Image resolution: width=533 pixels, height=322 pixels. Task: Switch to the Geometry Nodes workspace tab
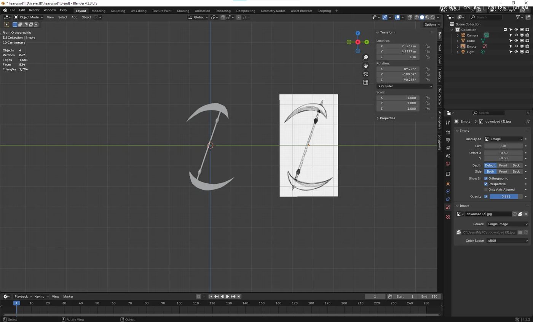pyautogui.click(x=273, y=11)
